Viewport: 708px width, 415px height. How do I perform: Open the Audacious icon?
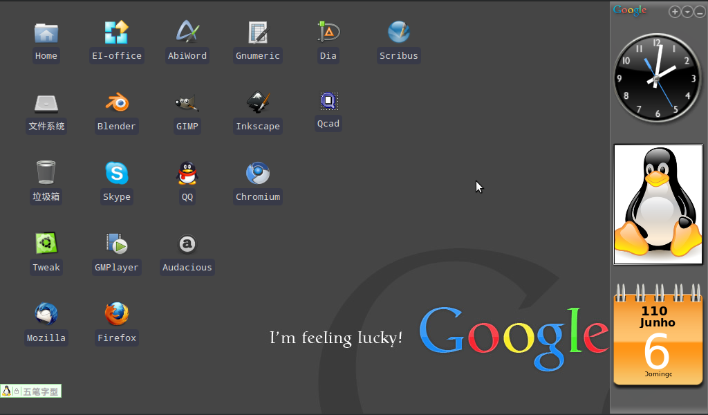[x=187, y=244]
